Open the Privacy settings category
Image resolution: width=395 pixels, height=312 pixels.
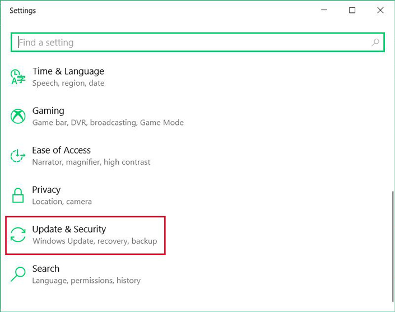pyautogui.click(x=51, y=195)
